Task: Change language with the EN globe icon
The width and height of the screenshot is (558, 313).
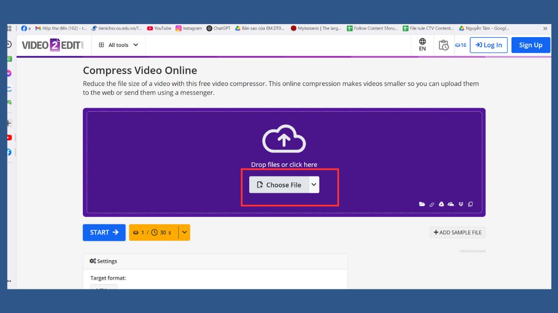Action: pos(422,45)
